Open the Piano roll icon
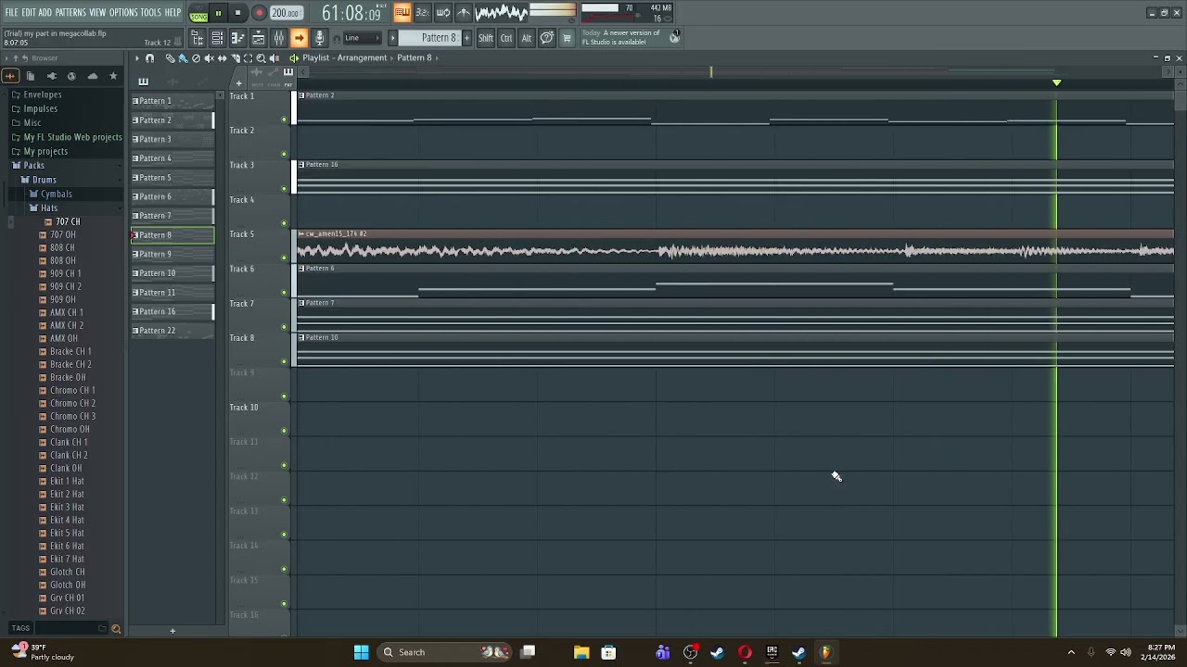1187x667 pixels. (x=237, y=38)
